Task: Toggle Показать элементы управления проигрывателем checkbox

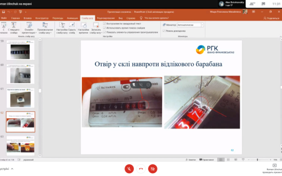Action: 104,32
